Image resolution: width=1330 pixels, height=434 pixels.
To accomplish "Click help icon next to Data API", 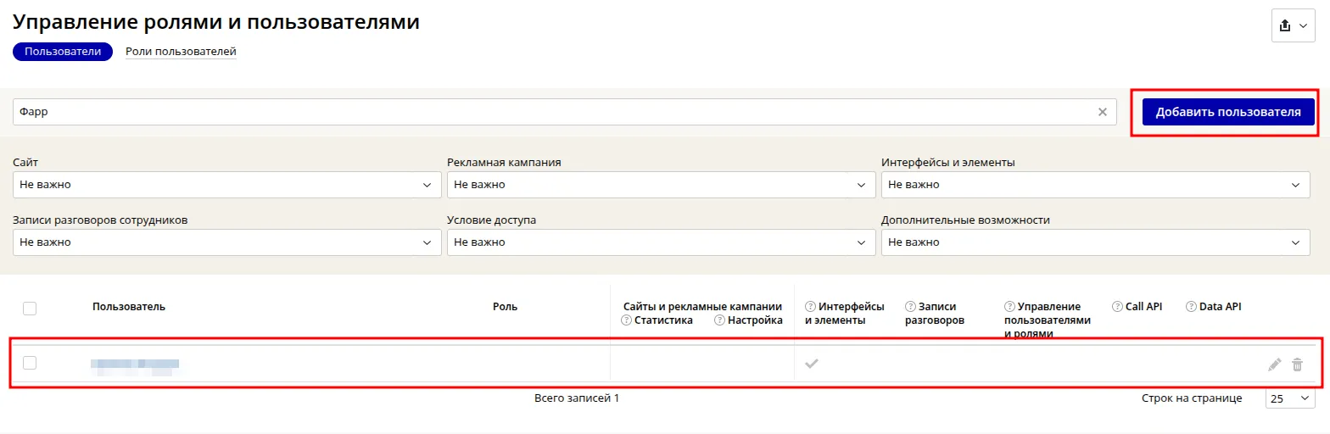I will [1191, 307].
